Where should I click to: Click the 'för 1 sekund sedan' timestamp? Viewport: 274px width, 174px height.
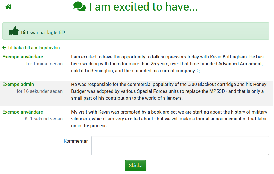click(x=43, y=119)
